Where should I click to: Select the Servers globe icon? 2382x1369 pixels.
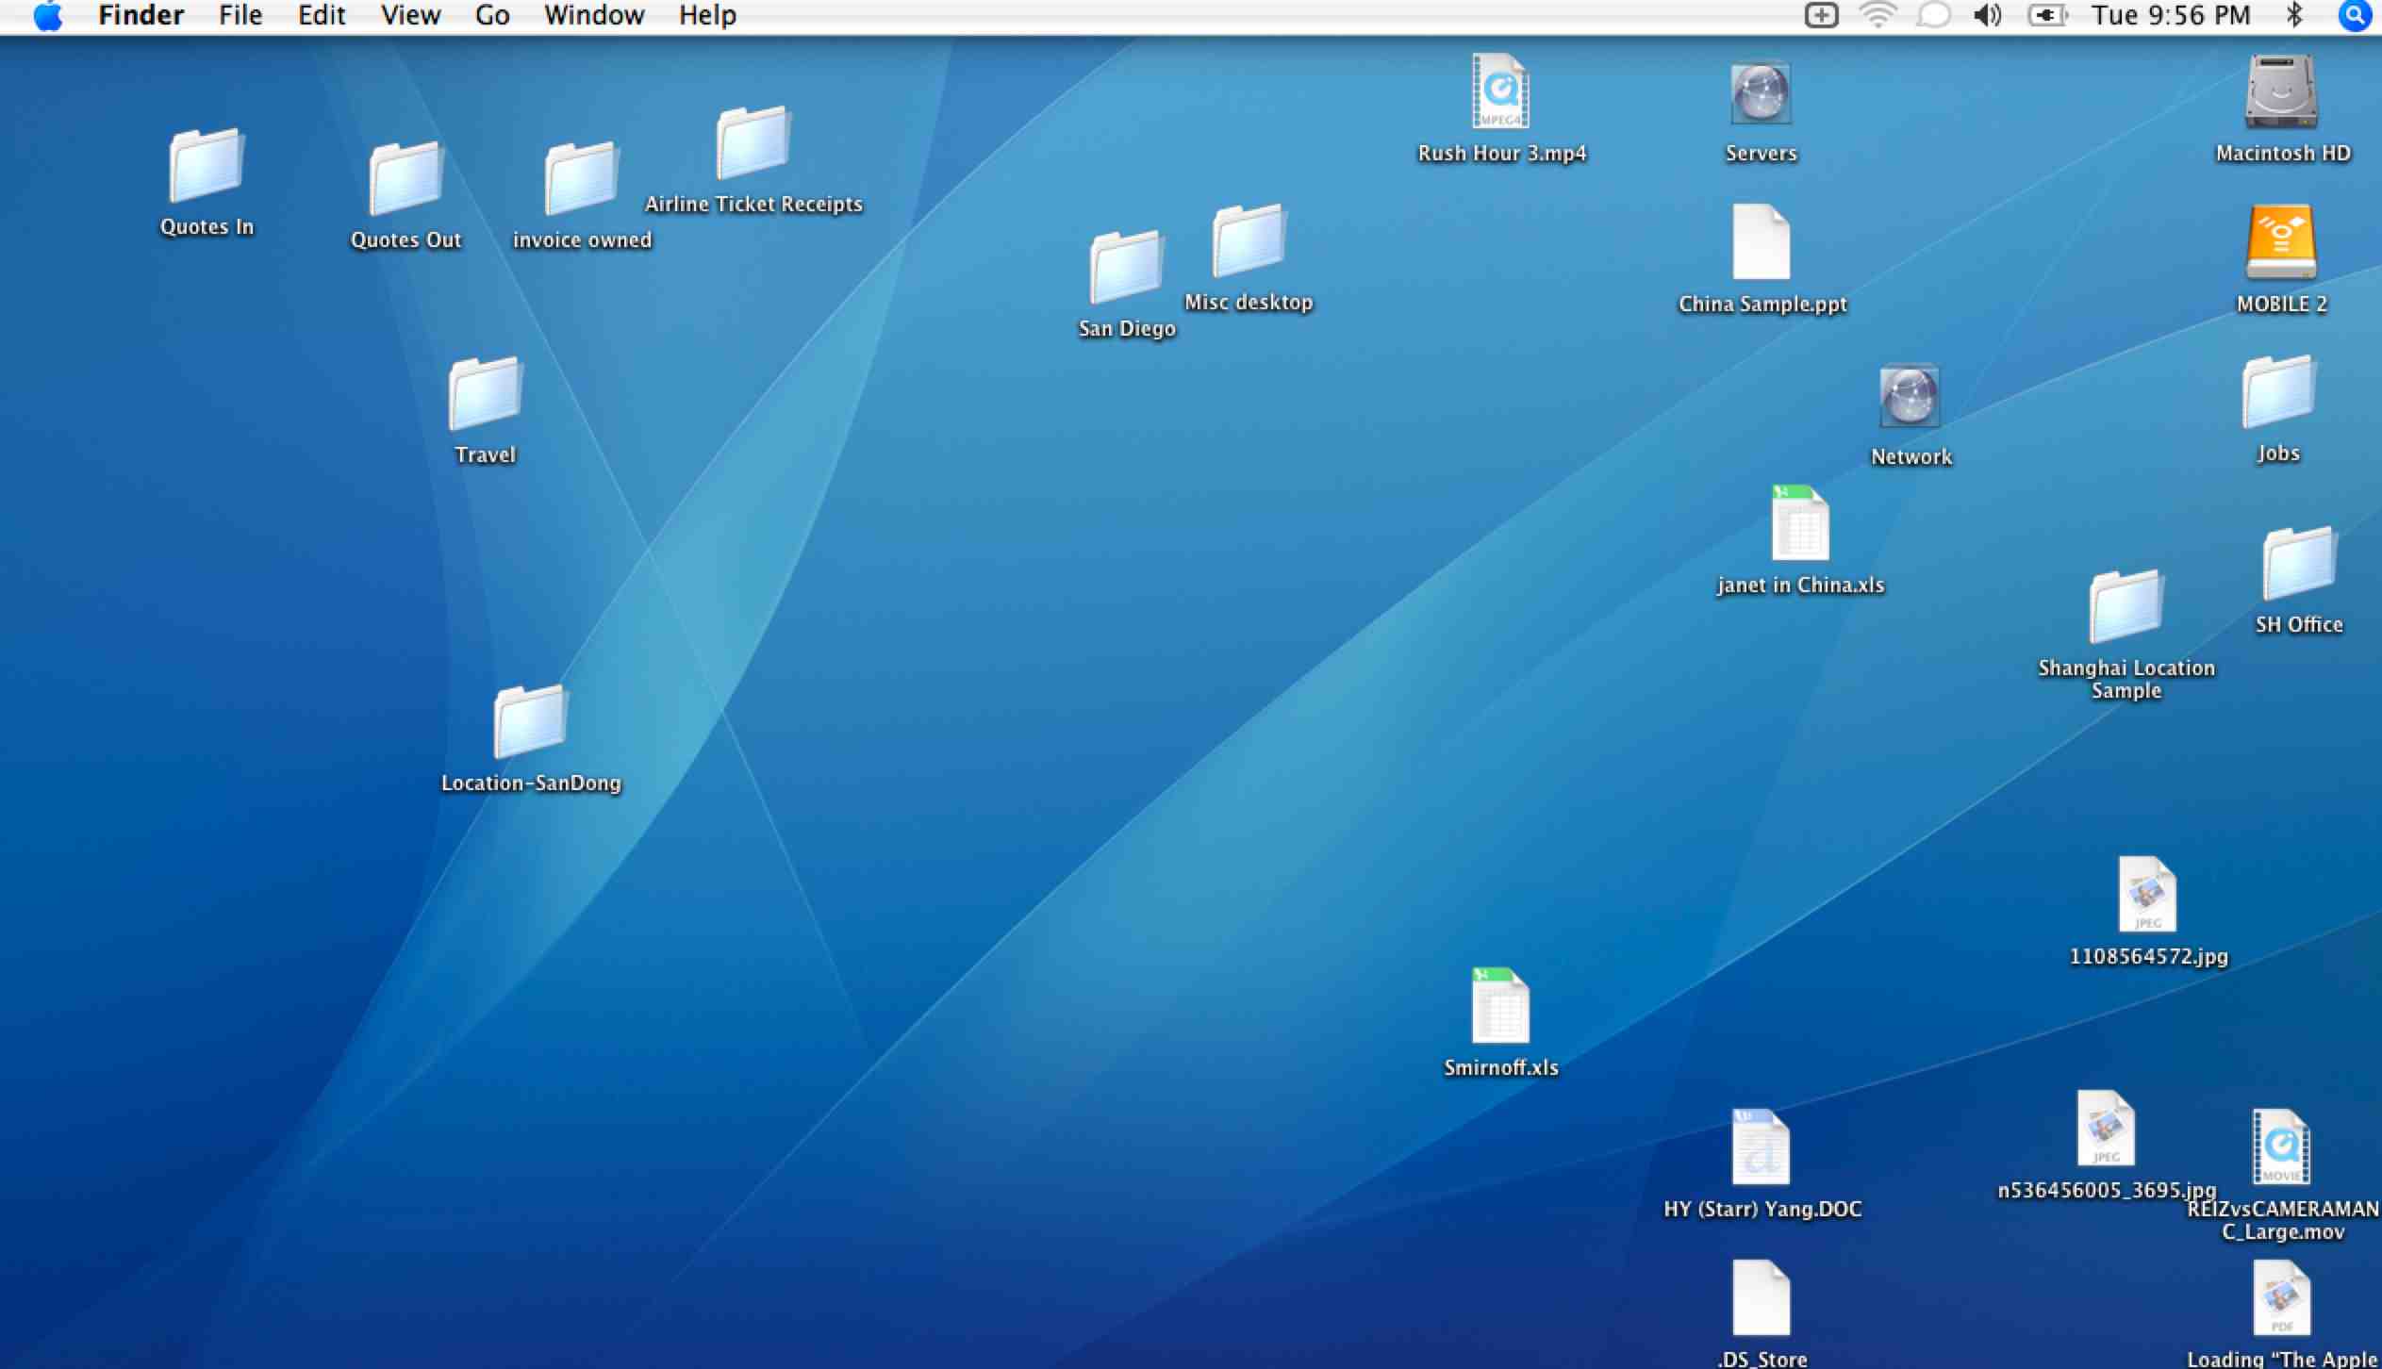pyautogui.click(x=1760, y=94)
